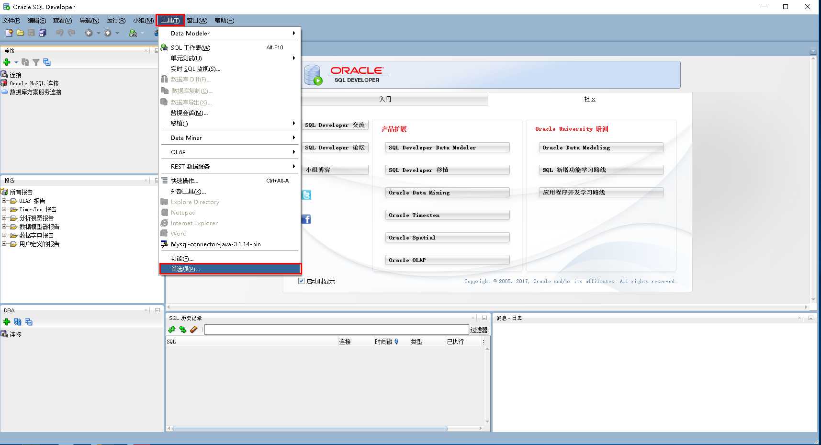821x445 pixels.
Task: Choose Mysql-connector-java-3.1.14-bin menu entry
Action: pos(230,244)
